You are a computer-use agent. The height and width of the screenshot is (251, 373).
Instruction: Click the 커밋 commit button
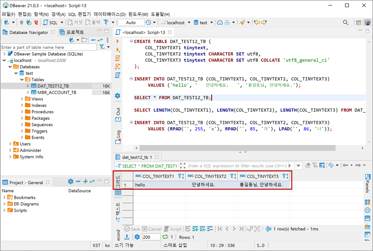75,23
